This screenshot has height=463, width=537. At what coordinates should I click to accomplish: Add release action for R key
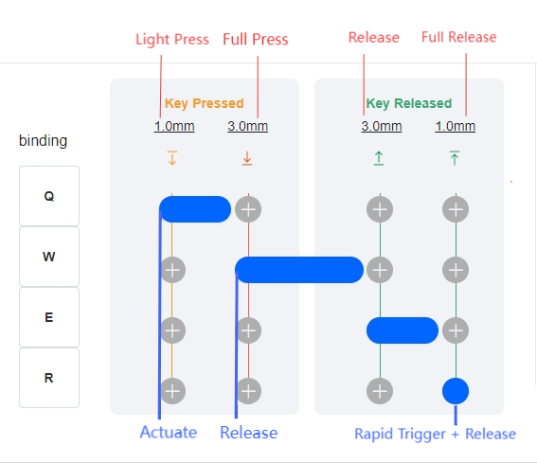click(380, 391)
